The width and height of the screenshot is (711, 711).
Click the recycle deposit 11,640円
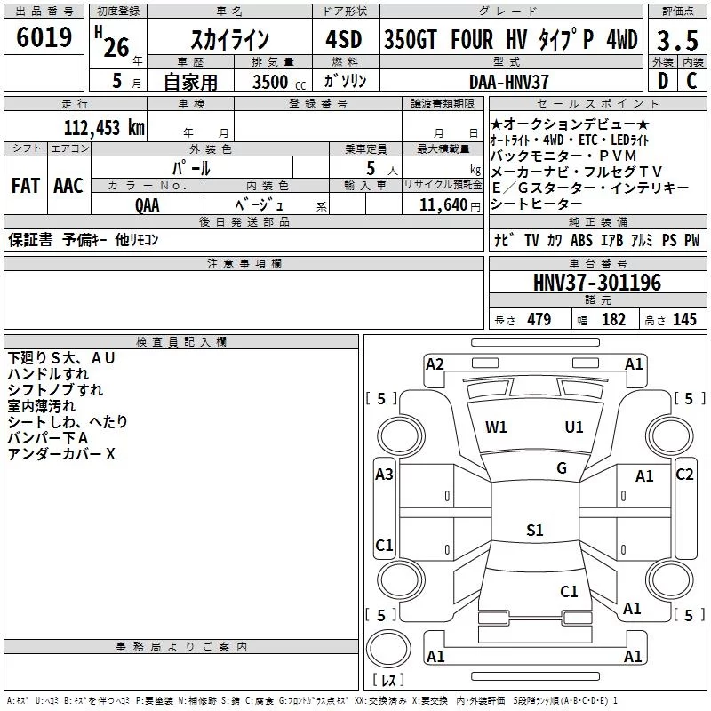450,205
